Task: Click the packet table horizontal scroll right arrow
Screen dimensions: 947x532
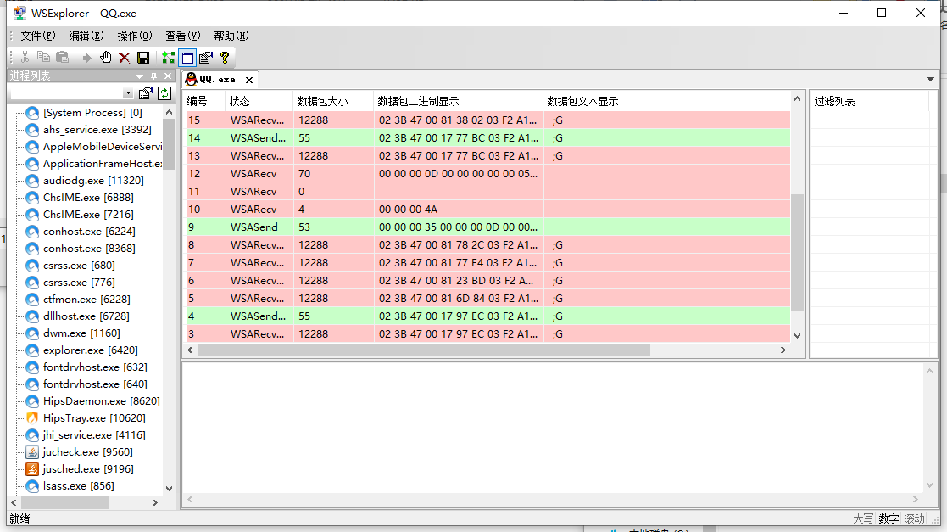Action: [783, 350]
